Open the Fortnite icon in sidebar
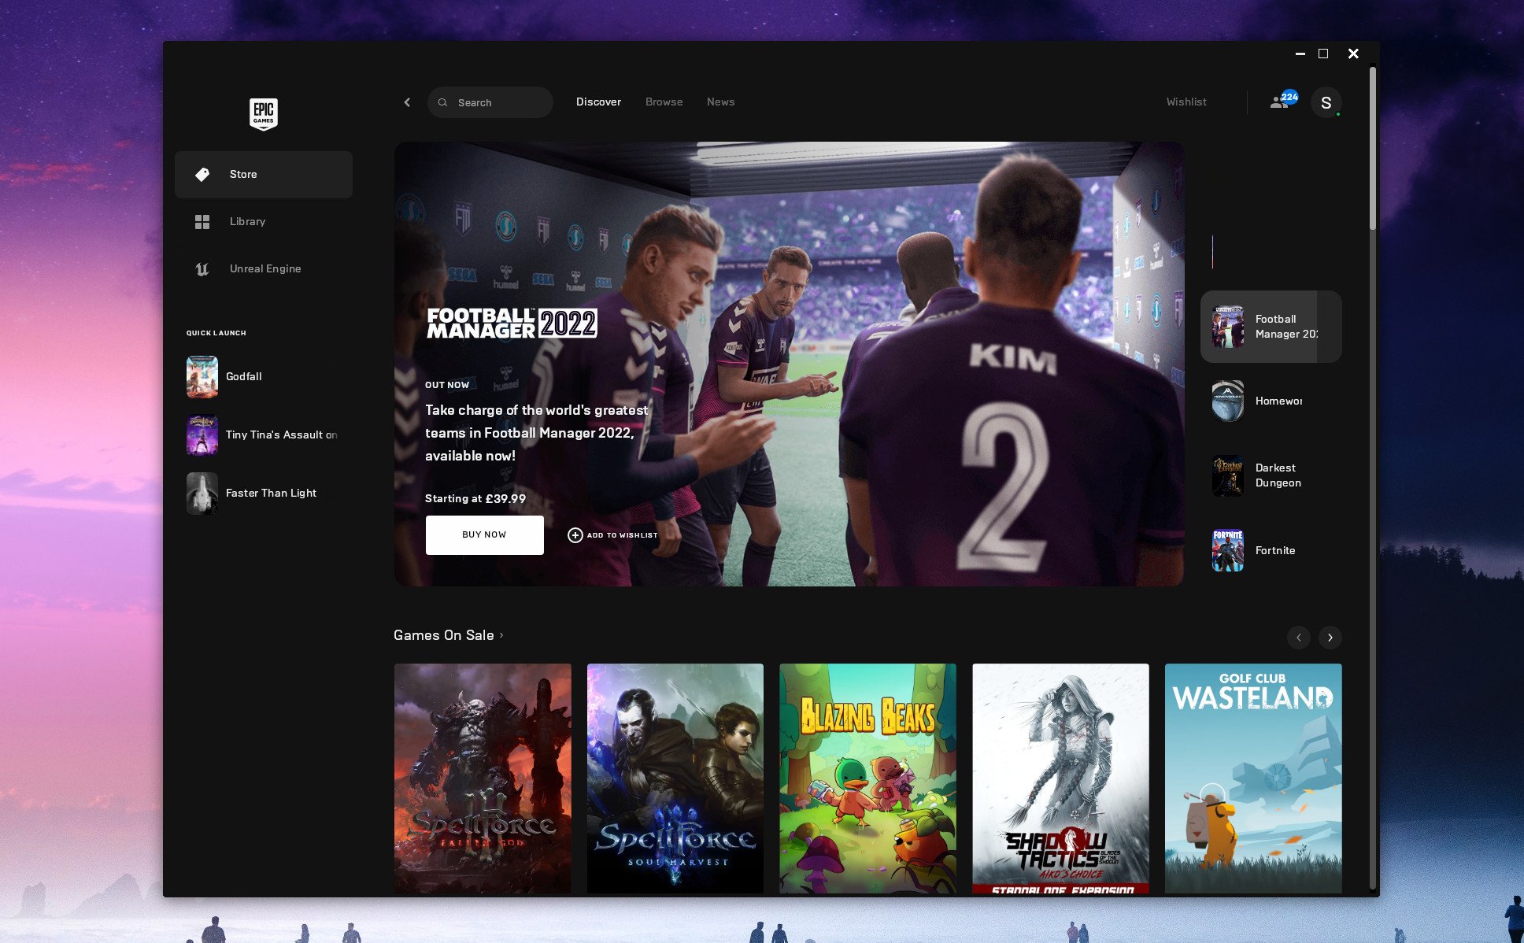This screenshot has width=1524, height=943. [1228, 549]
